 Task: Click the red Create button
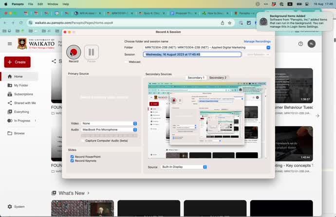click(18, 62)
